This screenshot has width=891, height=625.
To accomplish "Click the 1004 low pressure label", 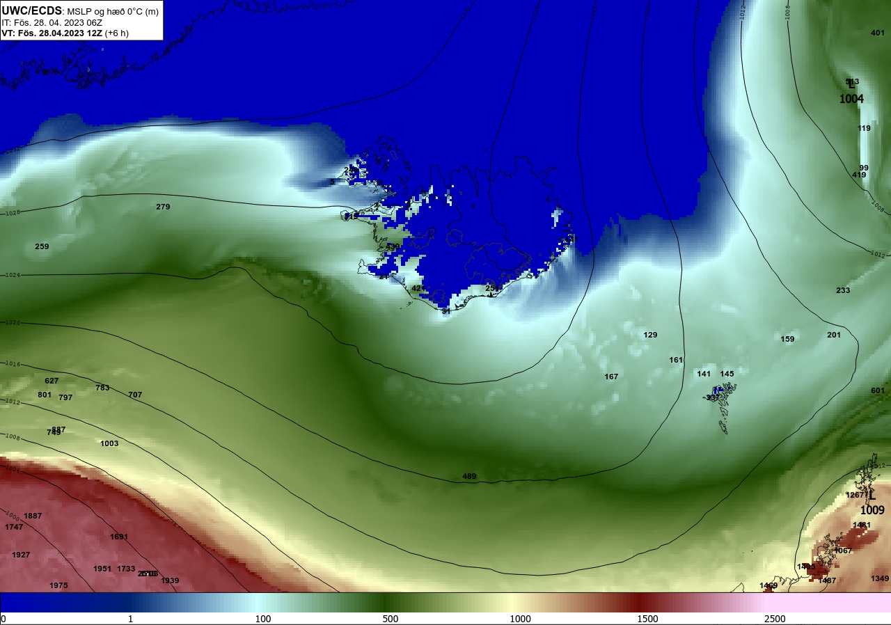I will (851, 100).
